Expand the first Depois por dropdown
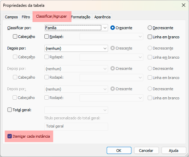This screenshot has height=157, width=189. (76, 48)
